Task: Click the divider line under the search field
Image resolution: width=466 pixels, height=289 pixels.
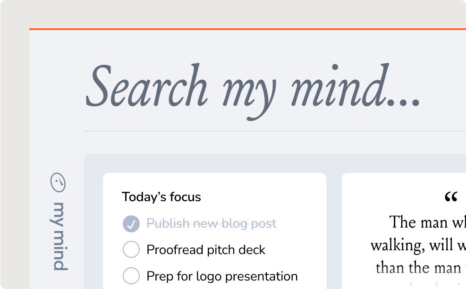Action: click(274, 131)
